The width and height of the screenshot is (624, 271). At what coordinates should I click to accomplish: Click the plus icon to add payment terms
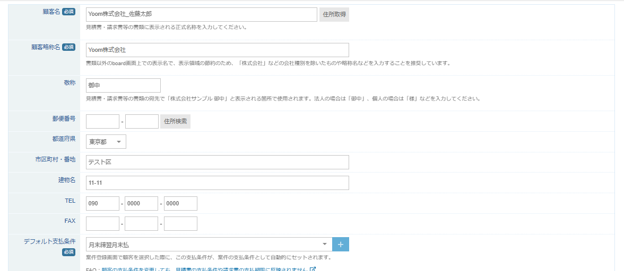click(341, 245)
